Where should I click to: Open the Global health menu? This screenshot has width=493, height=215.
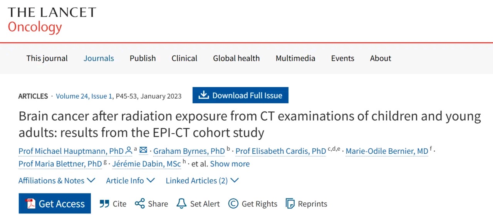click(236, 58)
